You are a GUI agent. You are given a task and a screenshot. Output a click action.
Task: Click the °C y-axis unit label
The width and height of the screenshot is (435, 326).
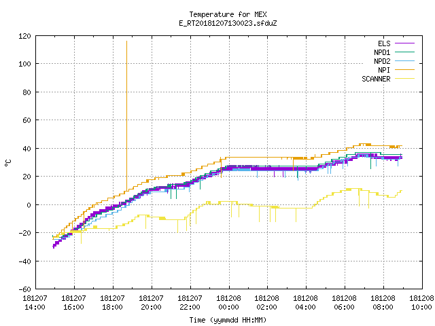(x=8, y=163)
